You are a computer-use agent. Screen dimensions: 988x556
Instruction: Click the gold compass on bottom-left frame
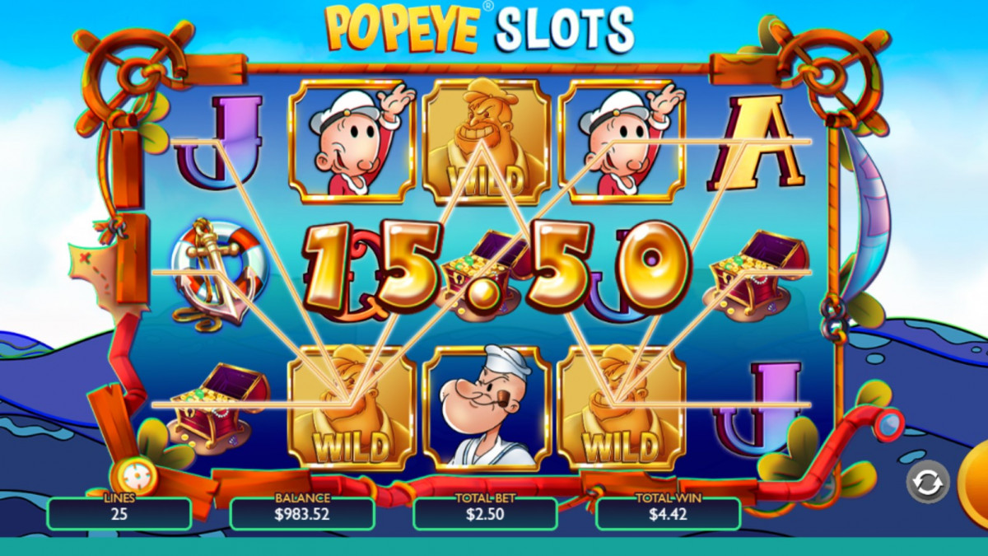point(131,475)
